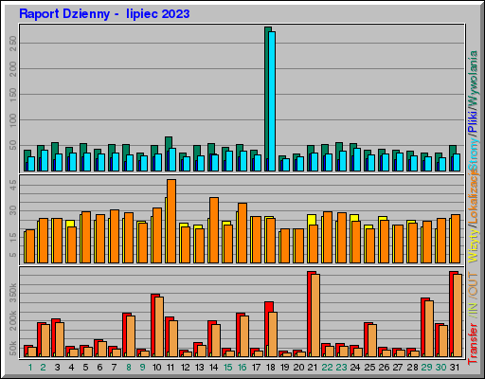Click the title 'Raport Dzienny - lipiec 2023'

click(104, 14)
